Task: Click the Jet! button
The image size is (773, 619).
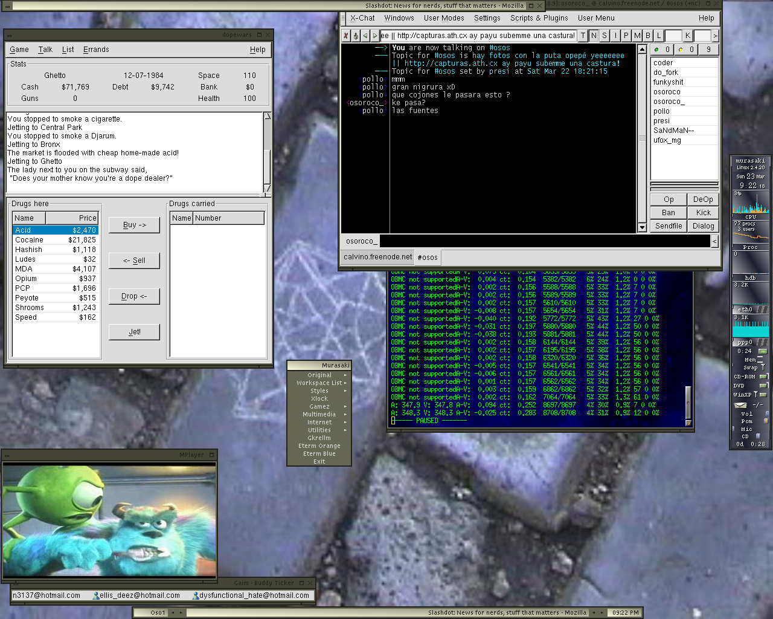Action: click(x=134, y=332)
